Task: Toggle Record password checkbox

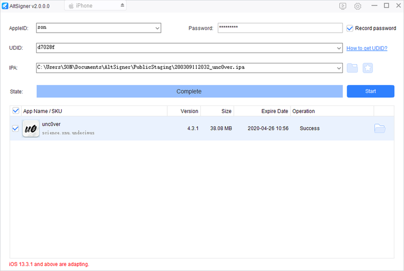Action: (x=349, y=28)
